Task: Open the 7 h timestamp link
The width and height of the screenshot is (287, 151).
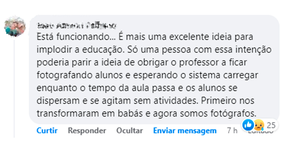Action: pyautogui.click(x=232, y=131)
